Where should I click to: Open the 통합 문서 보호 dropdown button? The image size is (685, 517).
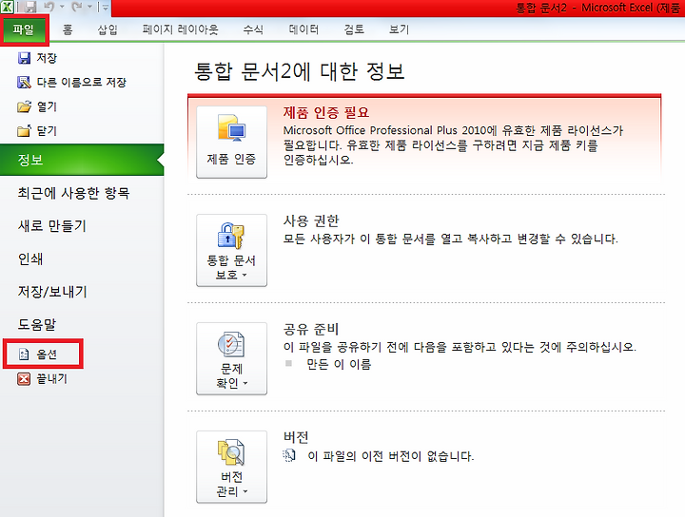[231, 251]
